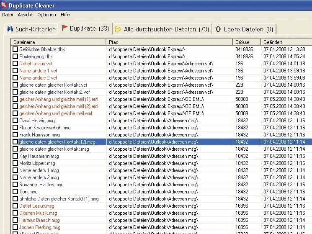Open the Datei menu
Image resolution: width=312 pixels, height=234 pixels.
click(8, 15)
